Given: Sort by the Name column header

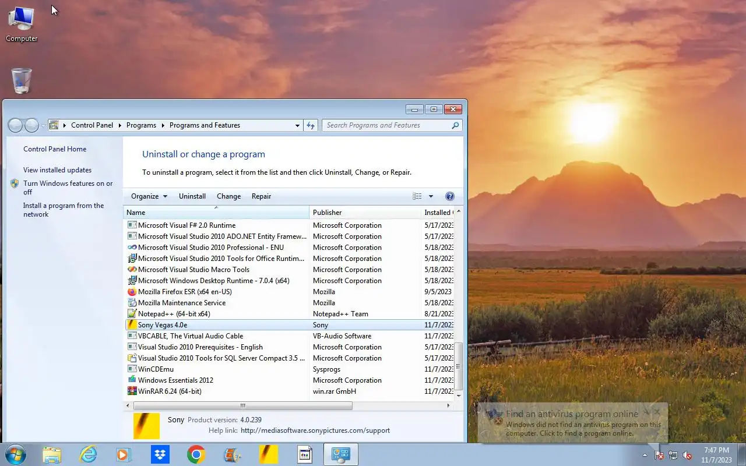Looking at the screenshot, I should click(x=216, y=213).
